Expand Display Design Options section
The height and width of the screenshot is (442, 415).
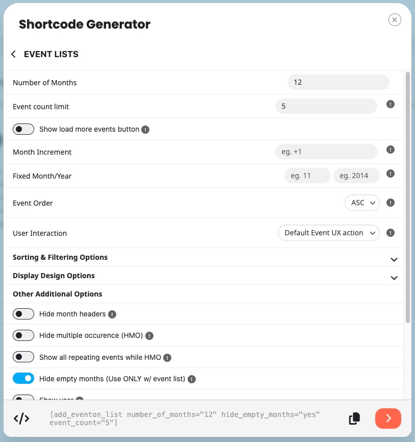tap(394, 278)
